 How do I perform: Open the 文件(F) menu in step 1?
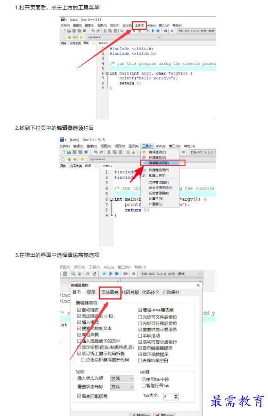click(x=65, y=25)
